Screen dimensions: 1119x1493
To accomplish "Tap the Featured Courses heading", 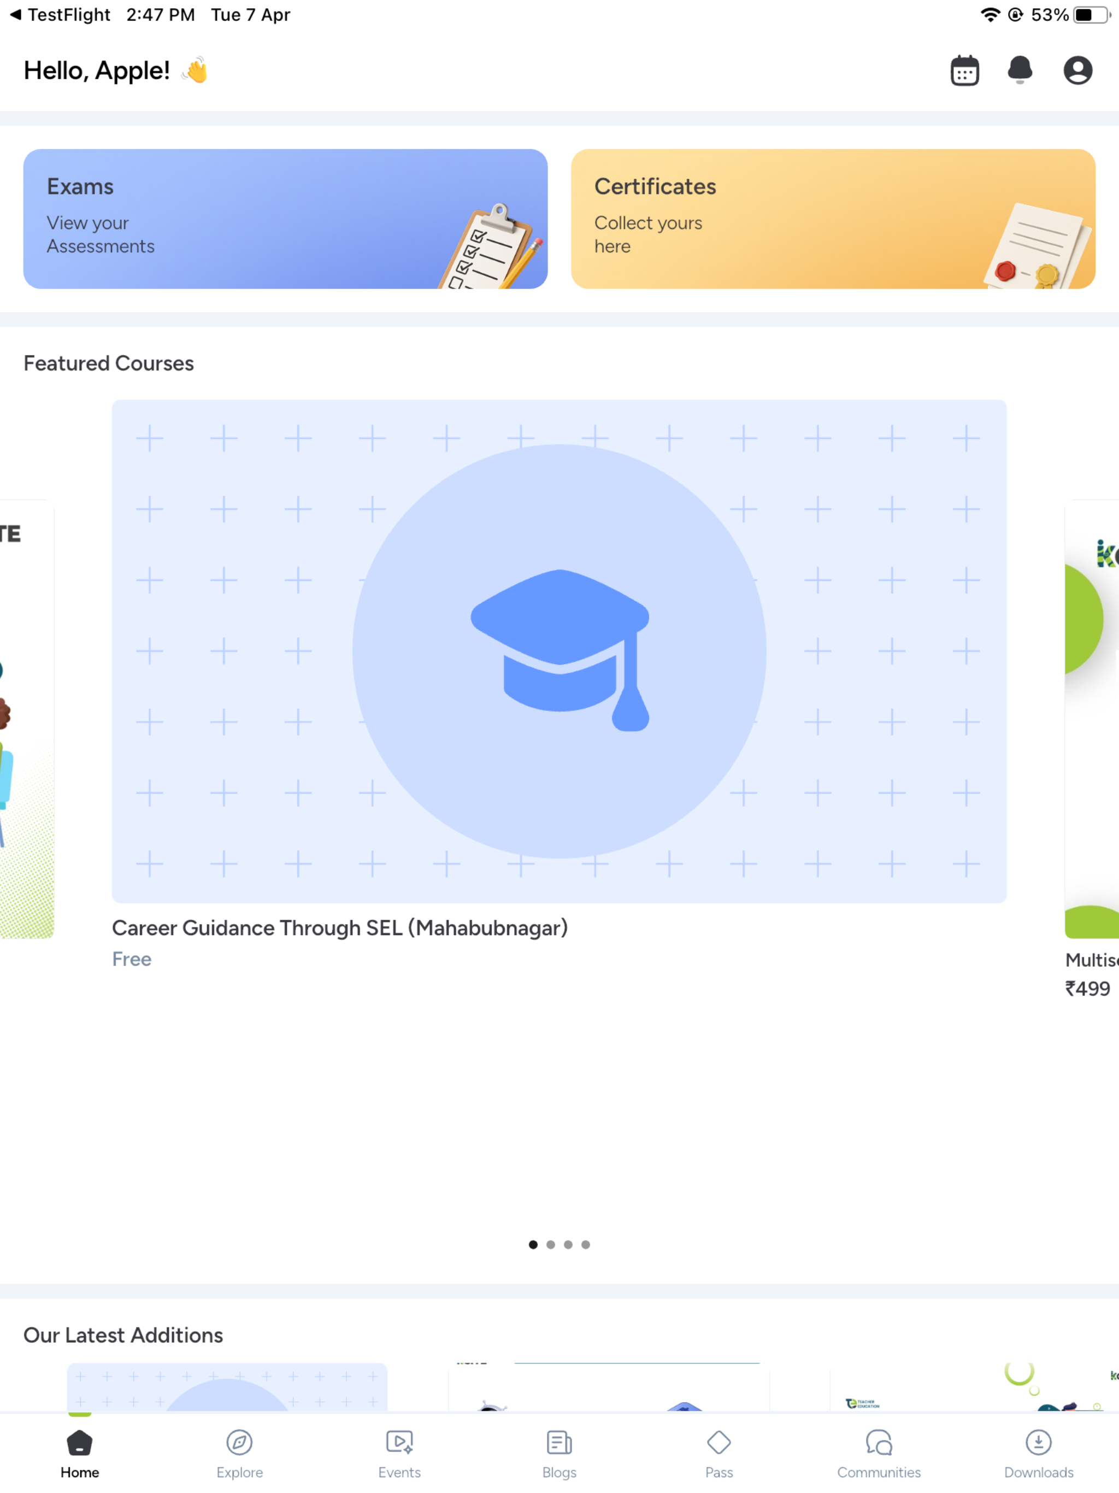I will pyautogui.click(x=109, y=363).
